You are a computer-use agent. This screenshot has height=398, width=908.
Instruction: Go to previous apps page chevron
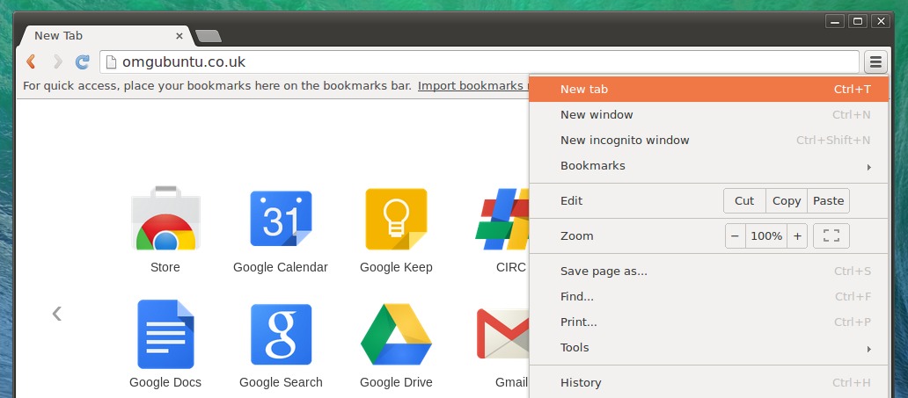pyautogui.click(x=56, y=314)
